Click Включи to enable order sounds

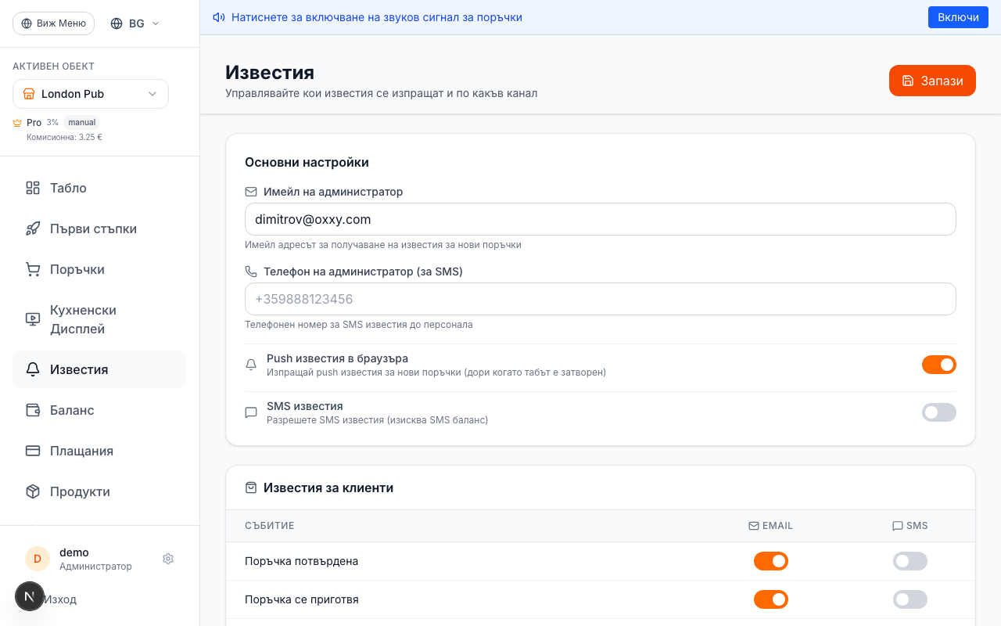pos(958,16)
